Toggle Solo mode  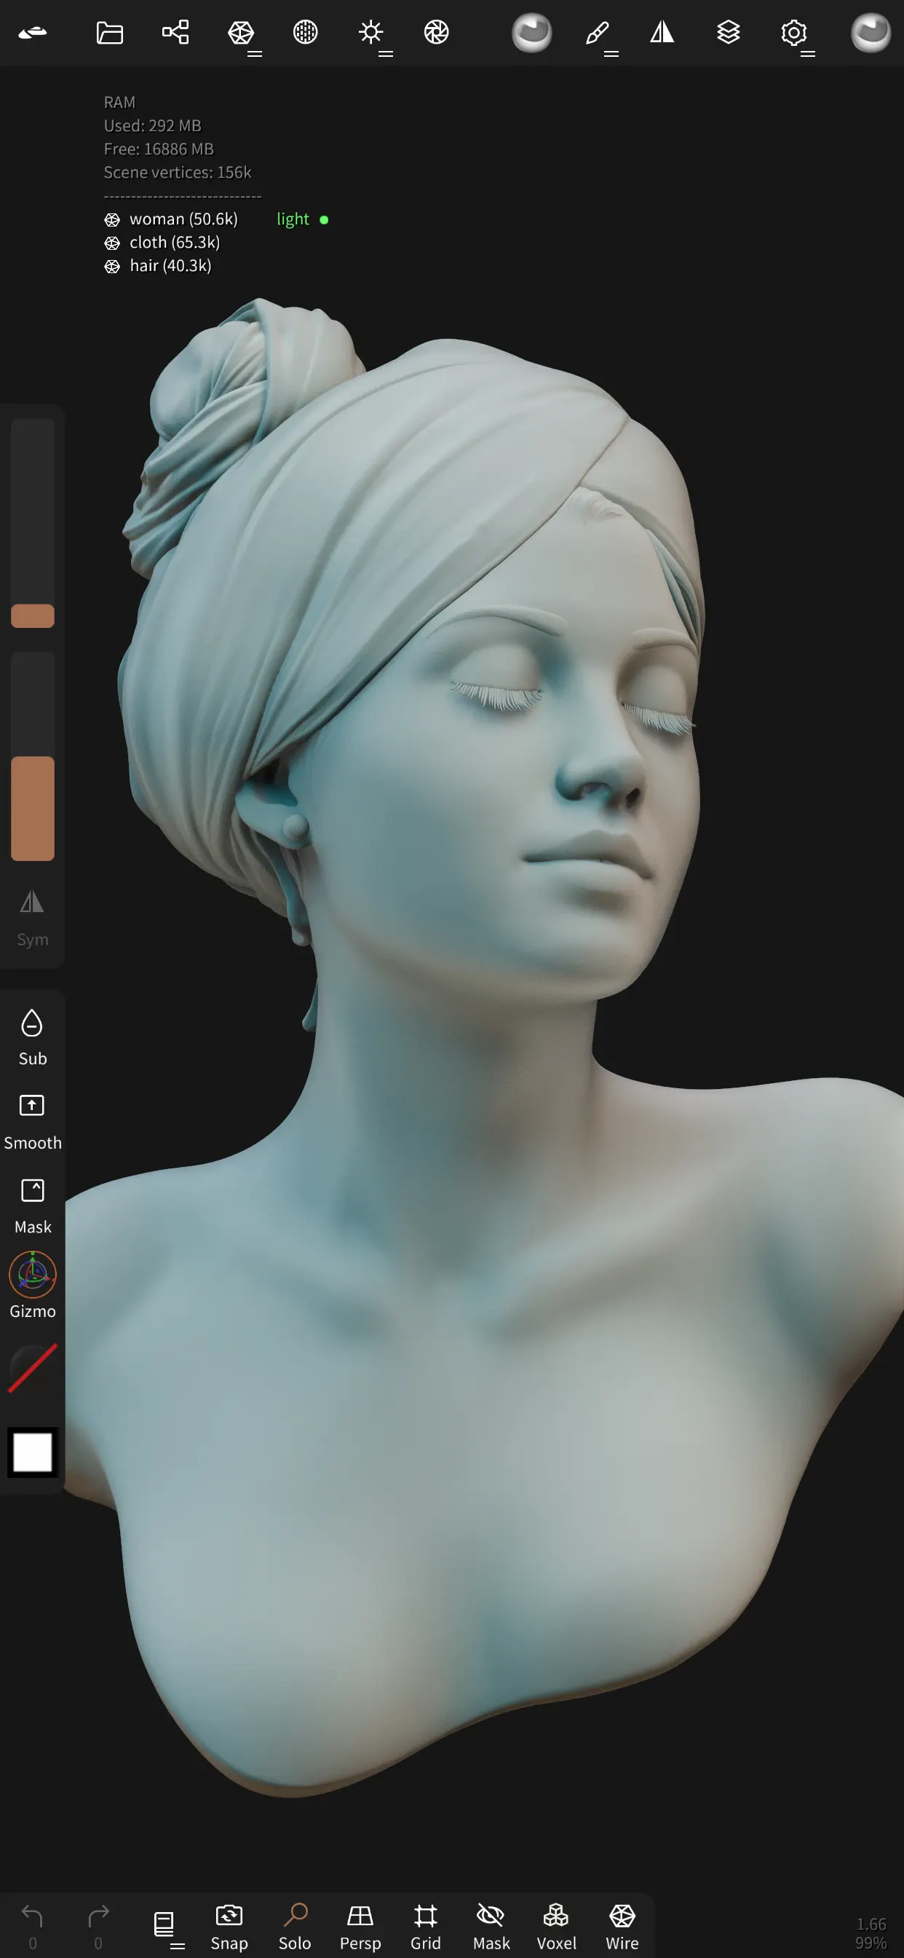295,1927
